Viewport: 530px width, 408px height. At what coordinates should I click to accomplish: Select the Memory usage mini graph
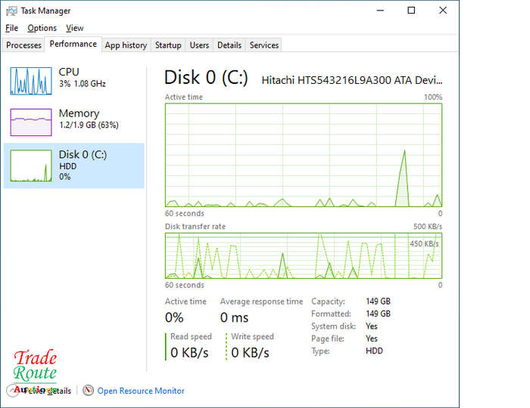point(31,122)
